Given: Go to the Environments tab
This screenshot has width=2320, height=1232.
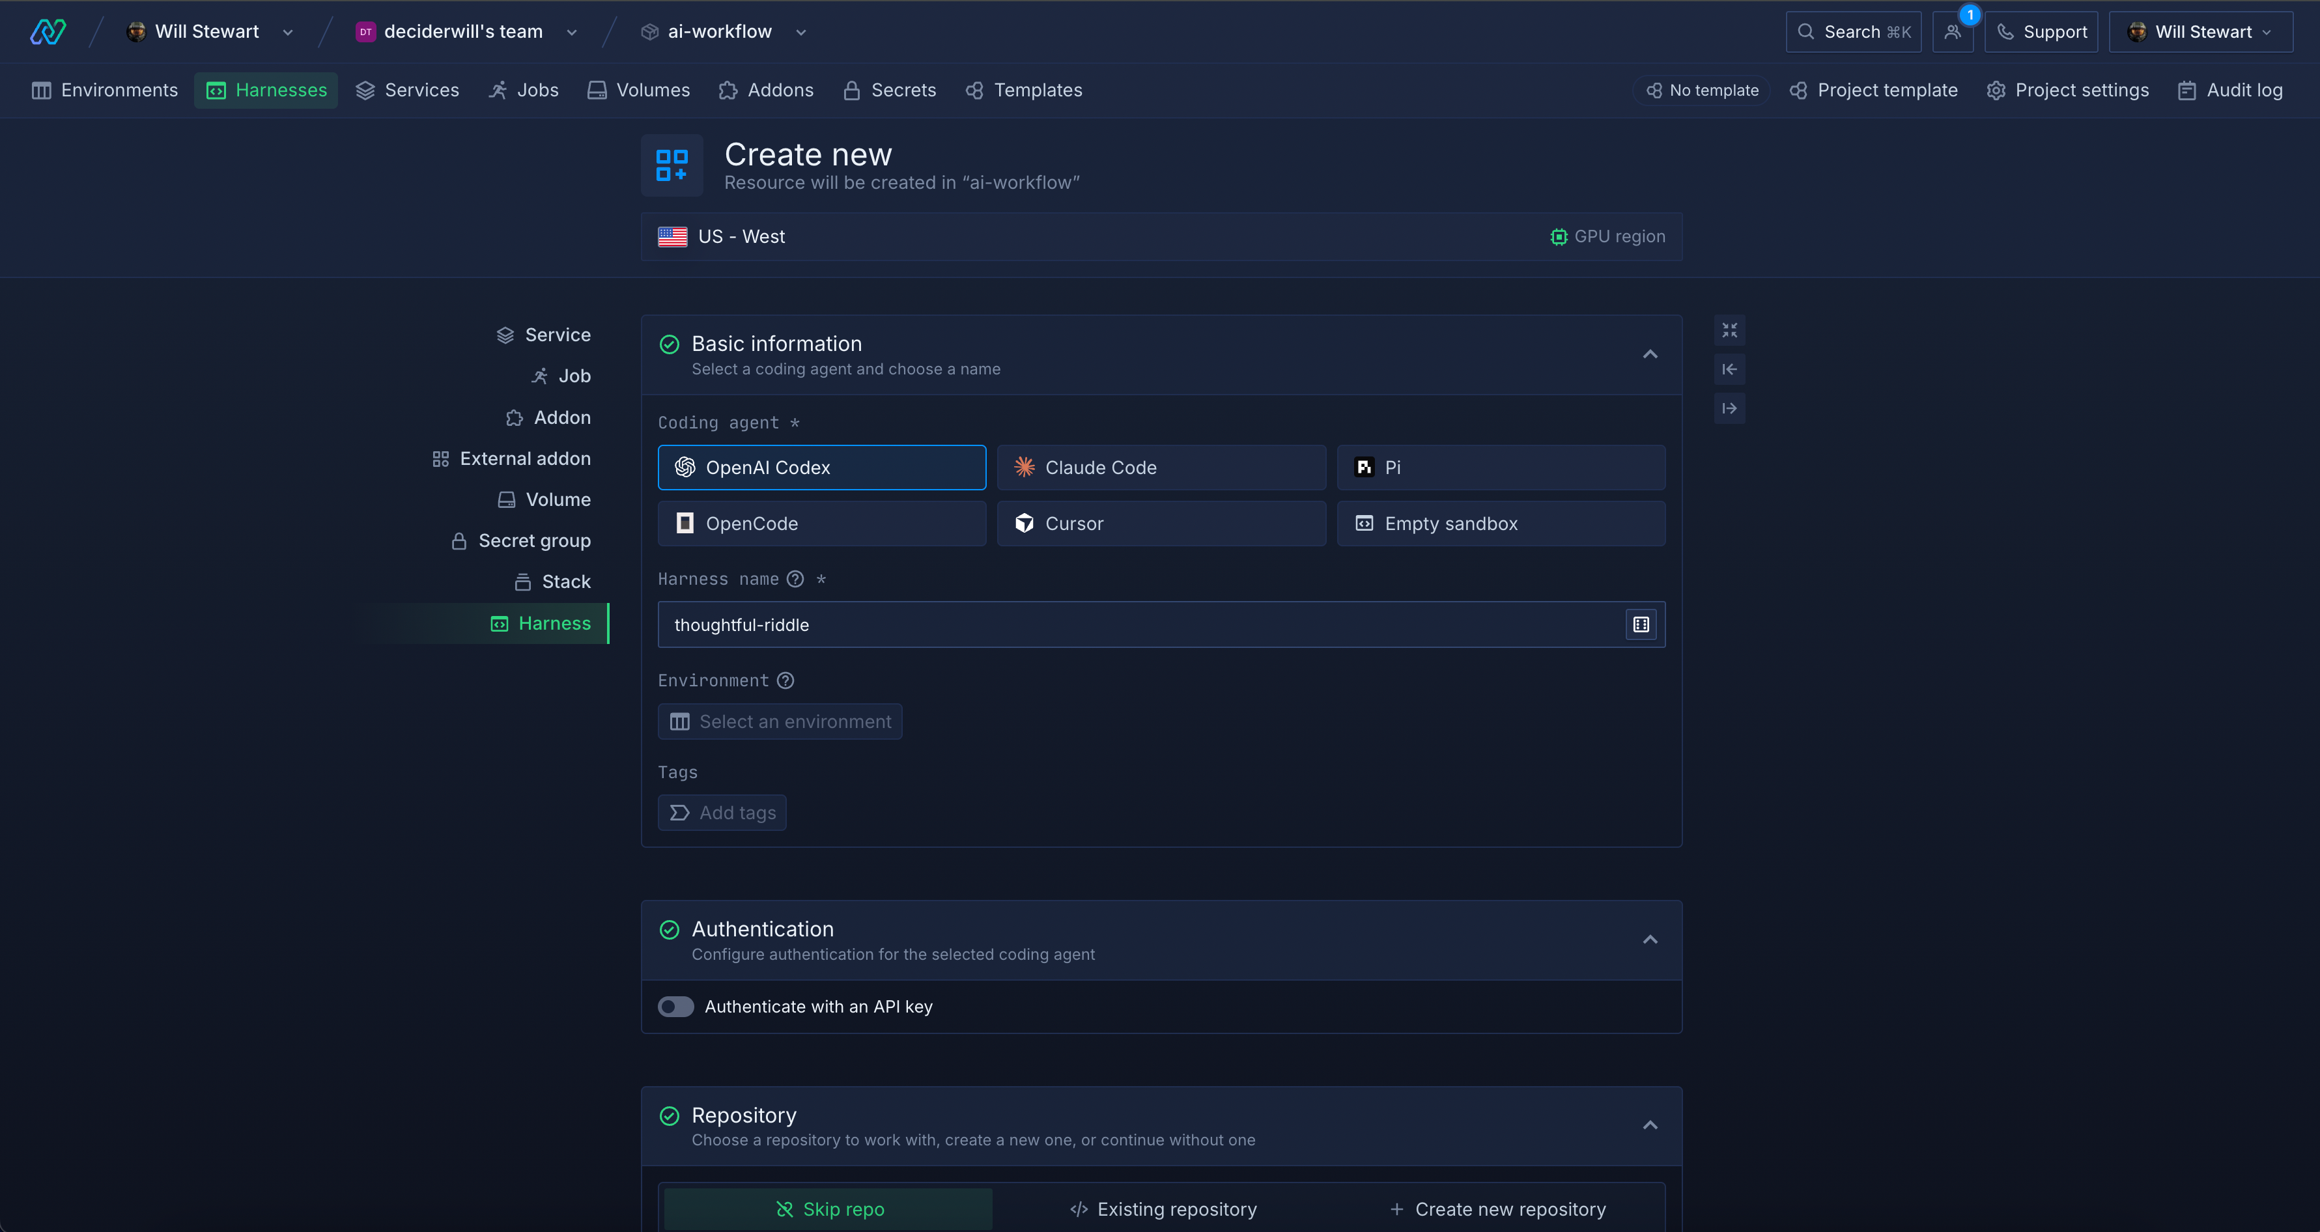Looking at the screenshot, I should tap(104, 90).
